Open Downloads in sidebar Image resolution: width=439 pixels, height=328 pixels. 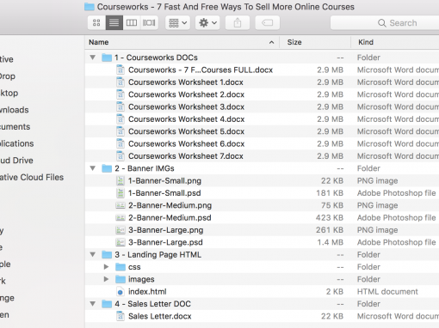pos(15,110)
